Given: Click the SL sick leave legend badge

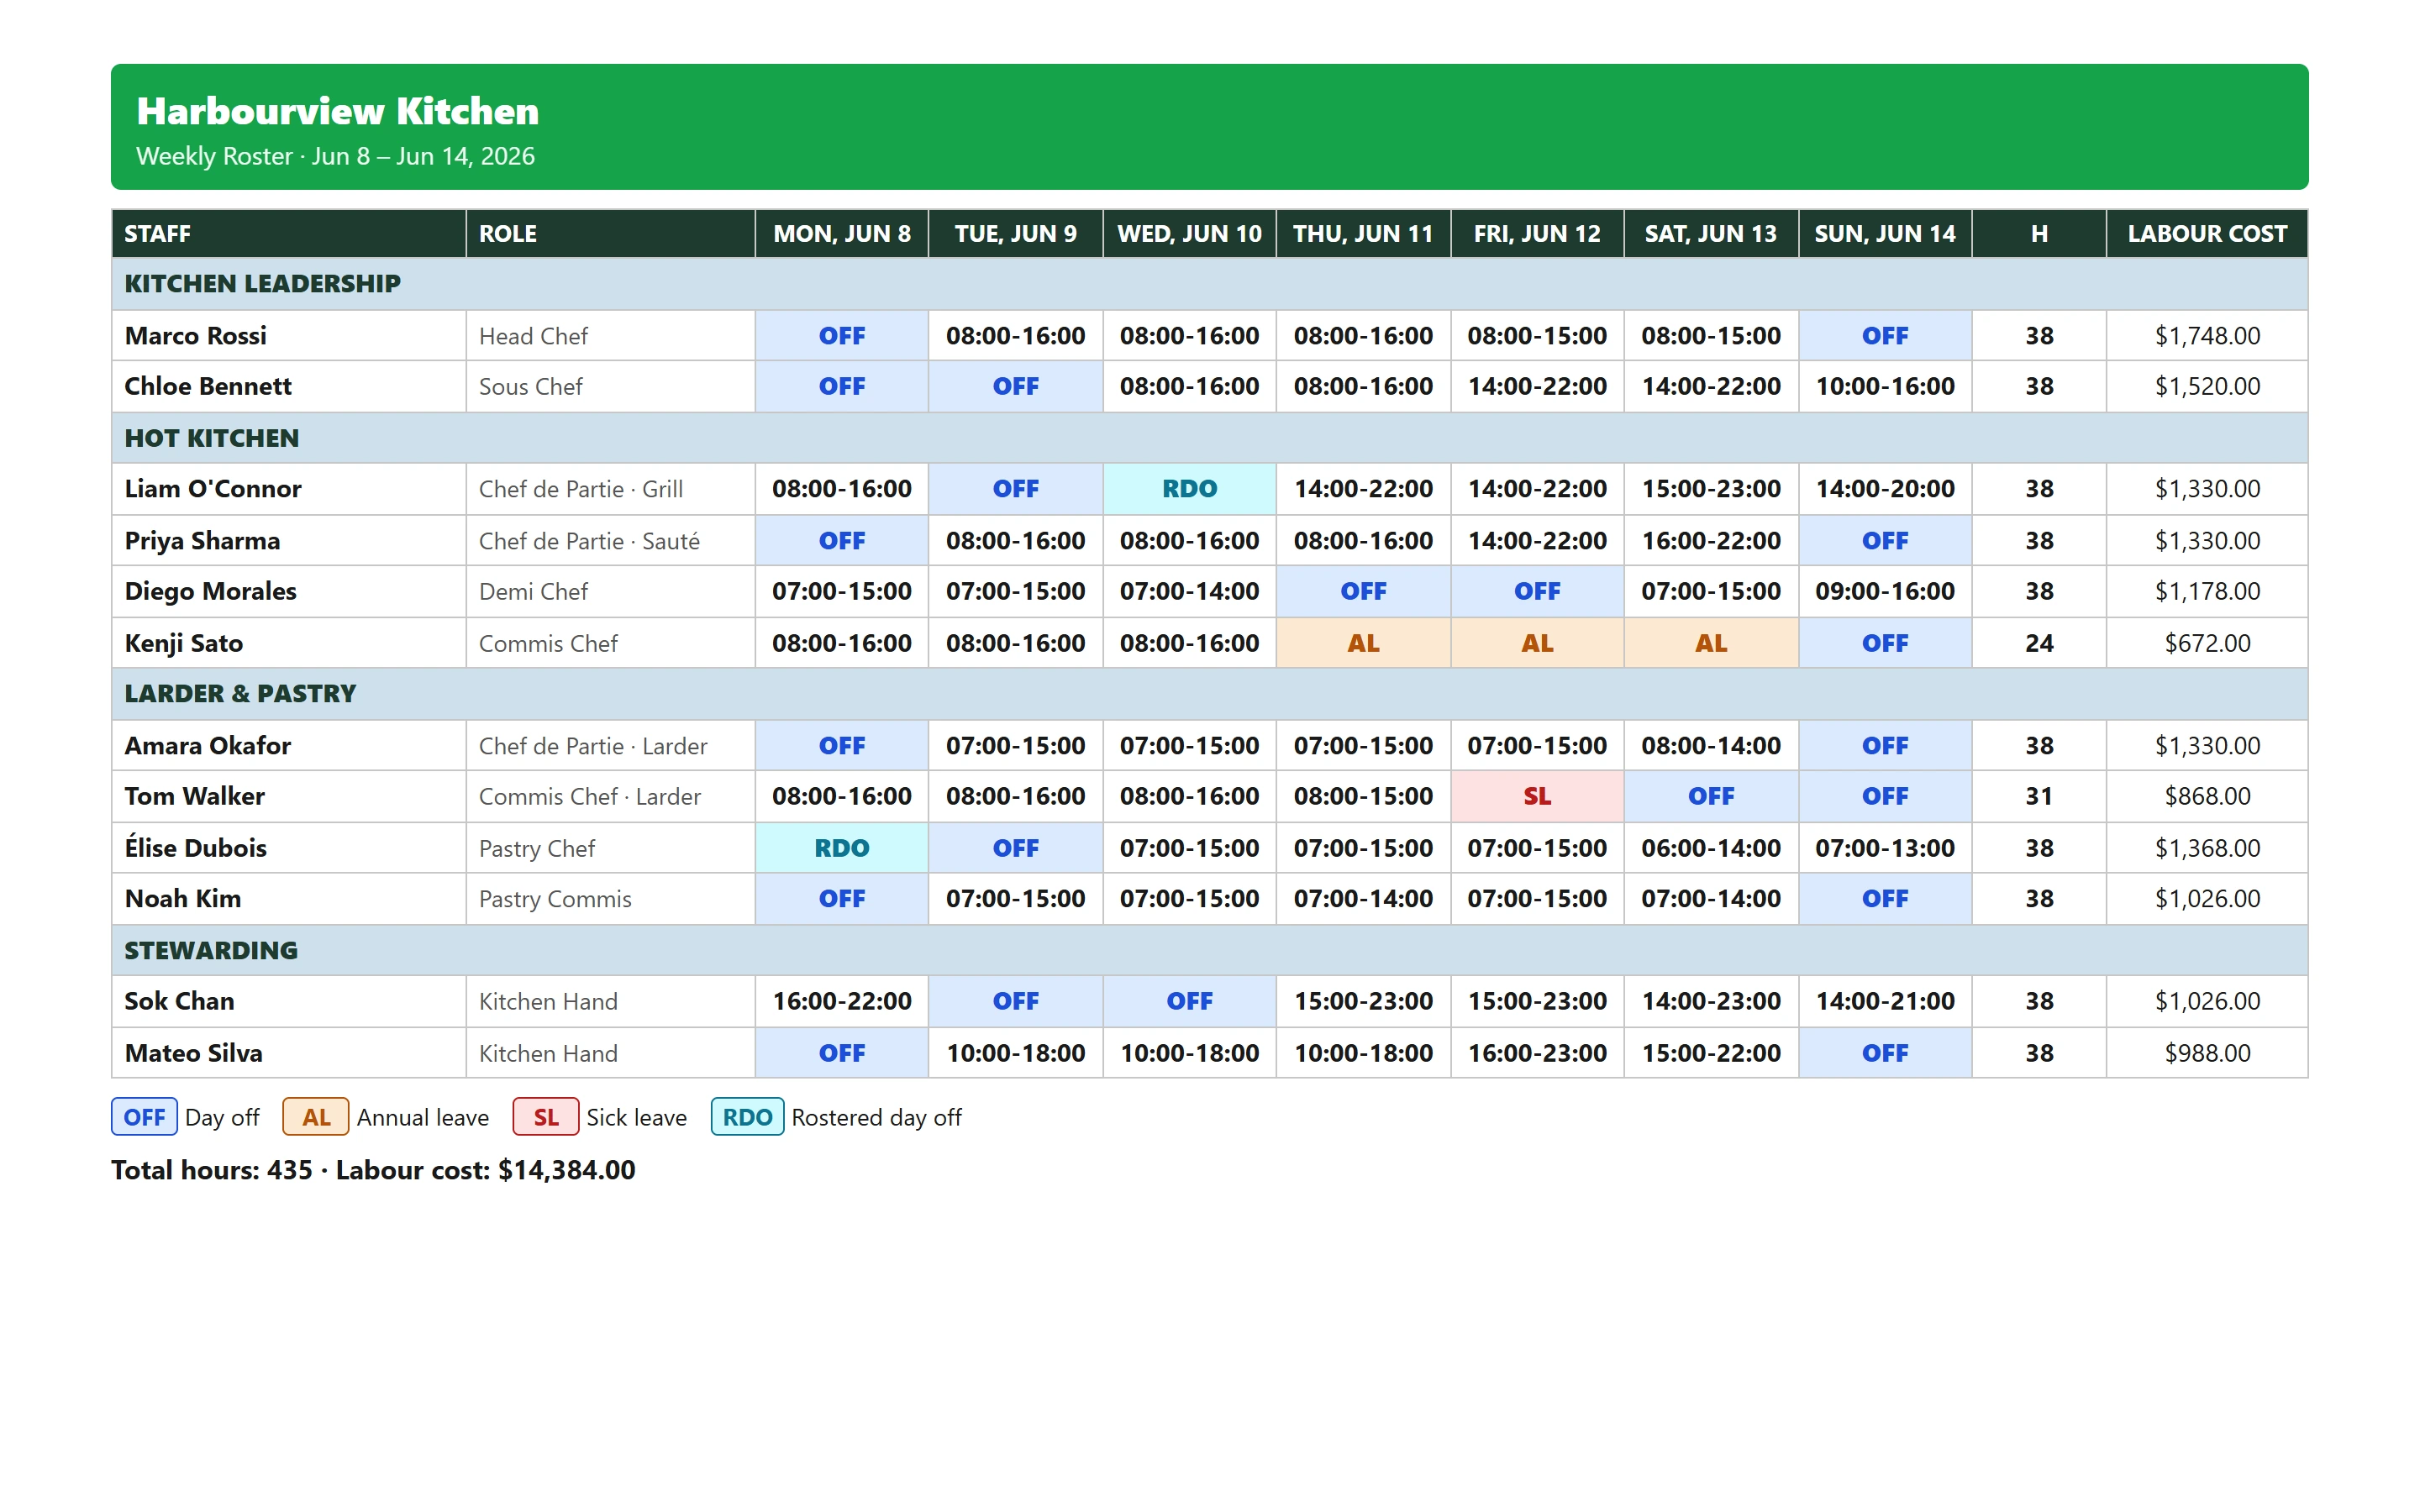Looking at the screenshot, I should coord(546,1117).
